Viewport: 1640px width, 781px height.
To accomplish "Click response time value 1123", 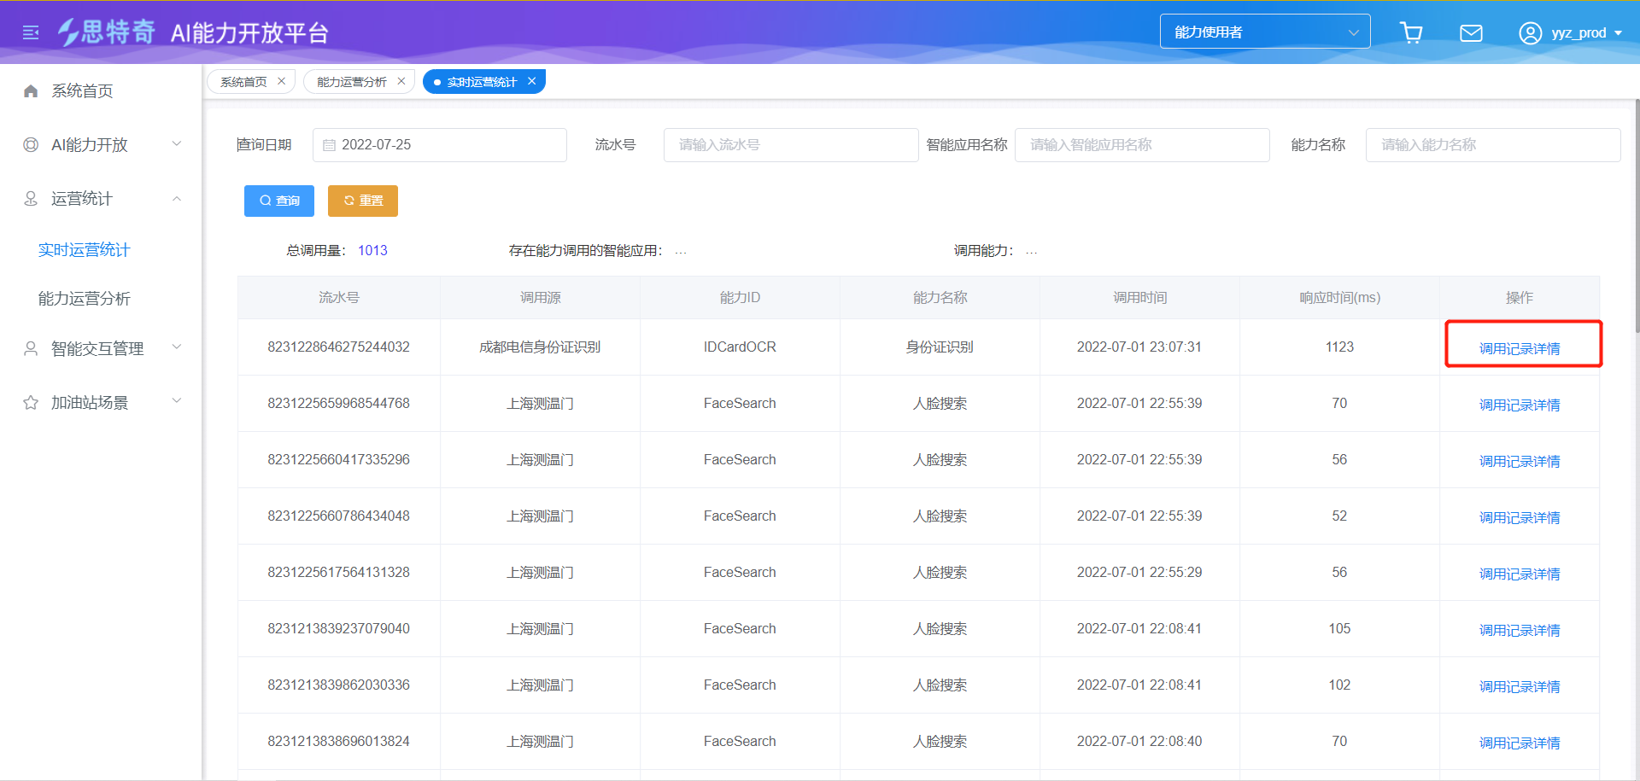I will 1339,347.
